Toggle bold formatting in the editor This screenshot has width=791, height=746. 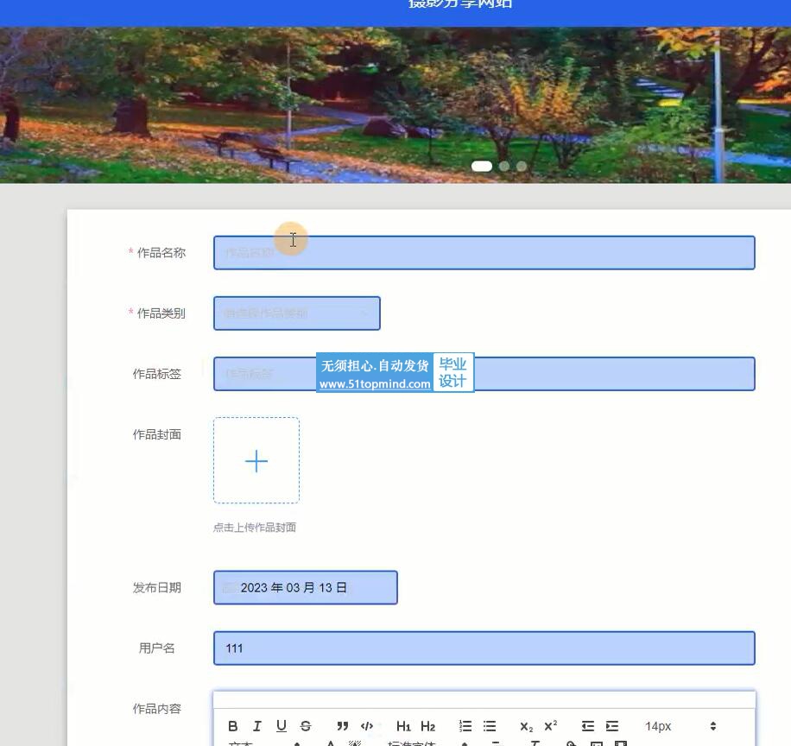pyautogui.click(x=232, y=726)
